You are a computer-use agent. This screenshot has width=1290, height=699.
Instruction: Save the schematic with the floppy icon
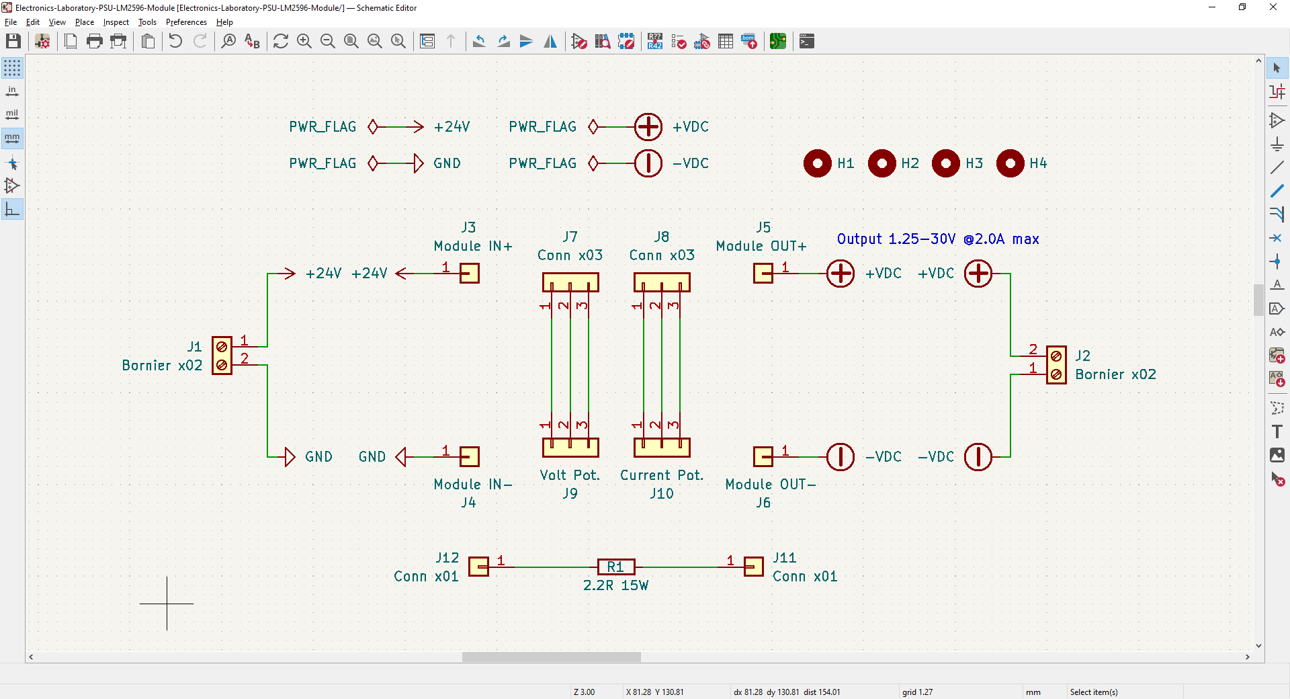click(x=13, y=41)
